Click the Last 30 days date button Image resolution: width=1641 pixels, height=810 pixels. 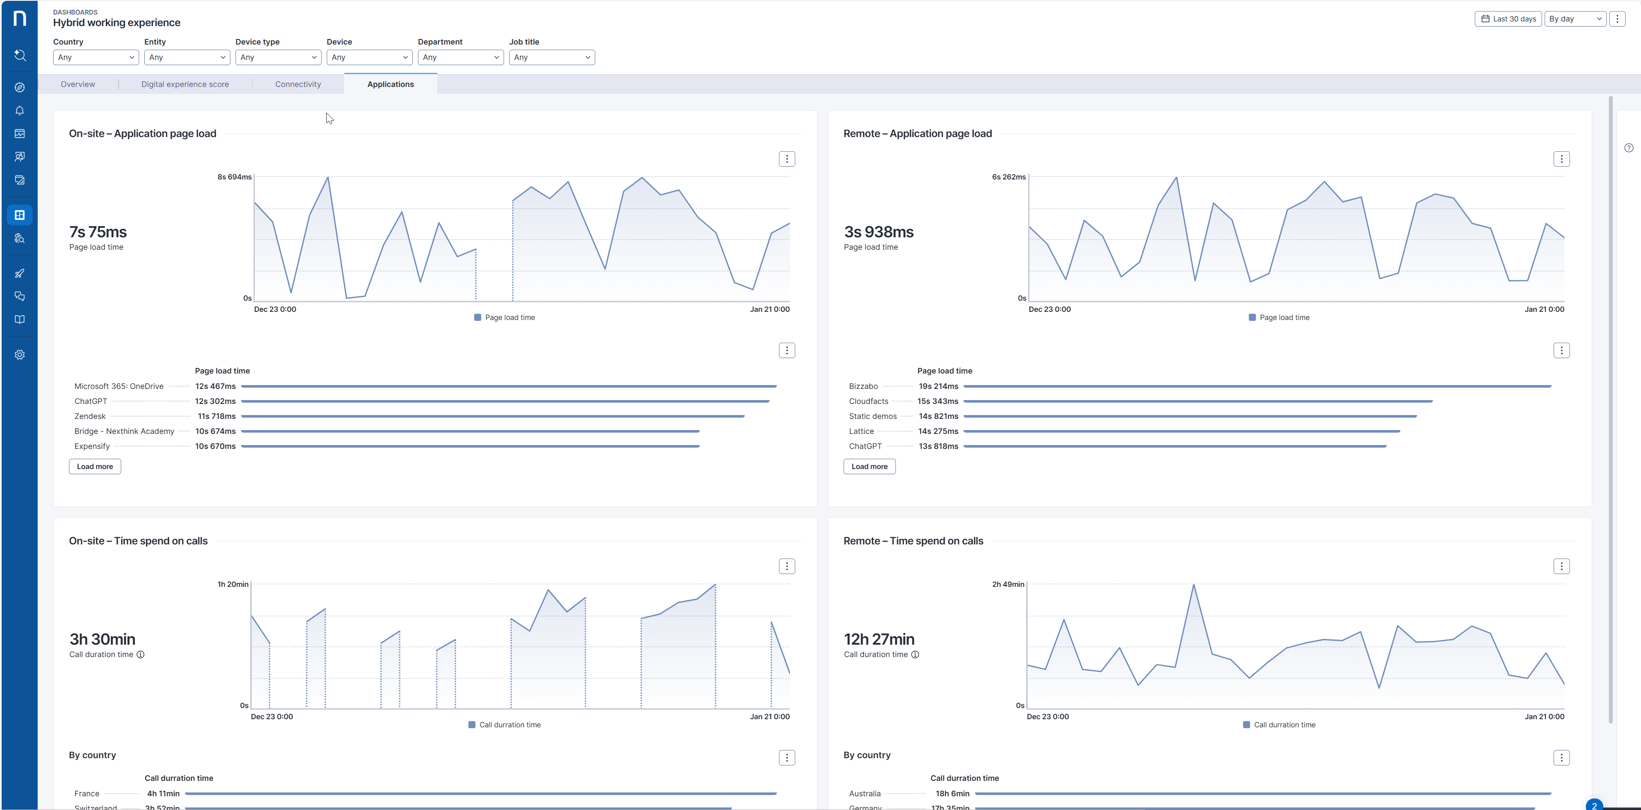coord(1508,18)
